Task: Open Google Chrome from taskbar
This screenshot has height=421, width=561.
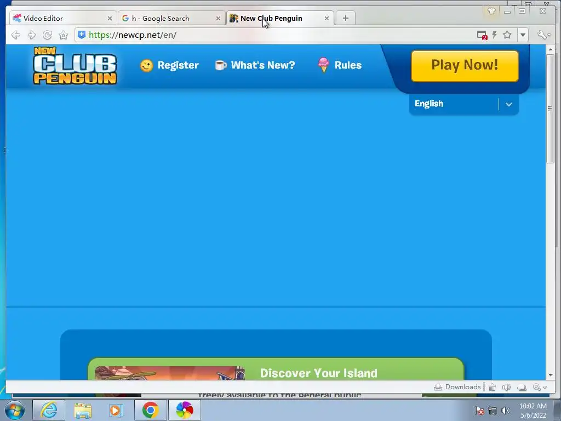Action: [150, 410]
